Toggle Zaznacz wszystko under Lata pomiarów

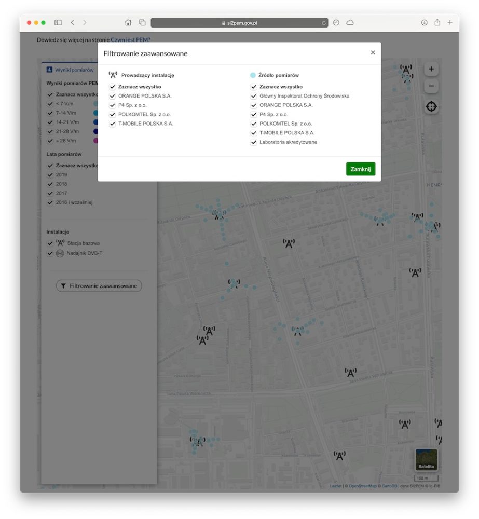coord(50,166)
